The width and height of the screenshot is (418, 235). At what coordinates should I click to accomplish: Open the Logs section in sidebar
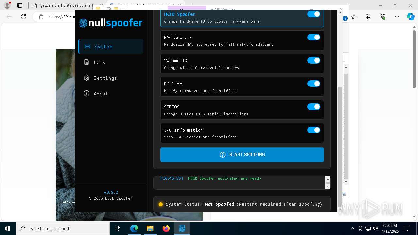point(111,62)
